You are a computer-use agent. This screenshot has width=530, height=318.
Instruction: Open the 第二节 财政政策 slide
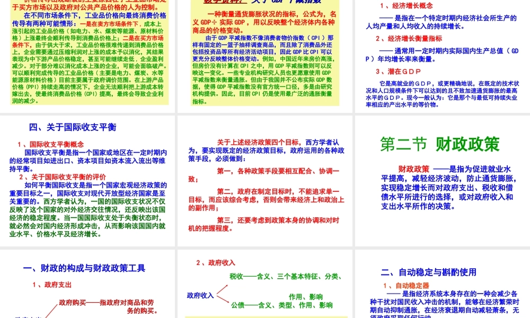click(441, 180)
